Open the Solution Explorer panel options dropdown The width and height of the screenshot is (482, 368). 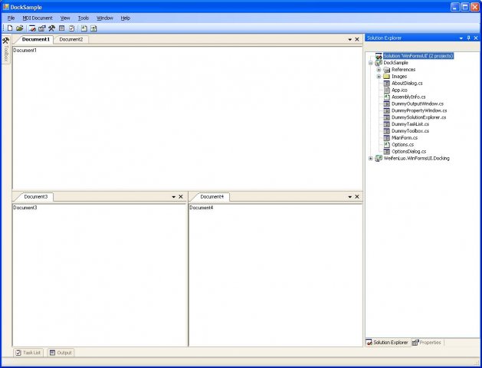[x=461, y=38]
